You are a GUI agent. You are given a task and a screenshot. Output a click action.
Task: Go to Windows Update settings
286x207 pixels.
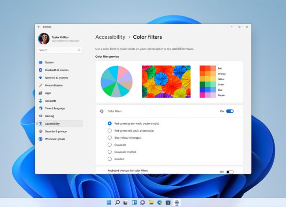click(60, 139)
